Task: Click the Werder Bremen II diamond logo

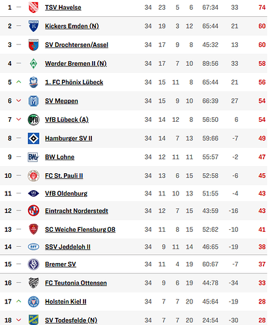Action: tap(33, 64)
